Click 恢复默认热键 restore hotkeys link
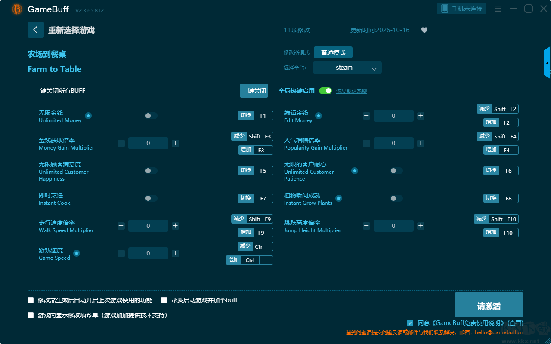 pyautogui.click(x=352, y=91)
